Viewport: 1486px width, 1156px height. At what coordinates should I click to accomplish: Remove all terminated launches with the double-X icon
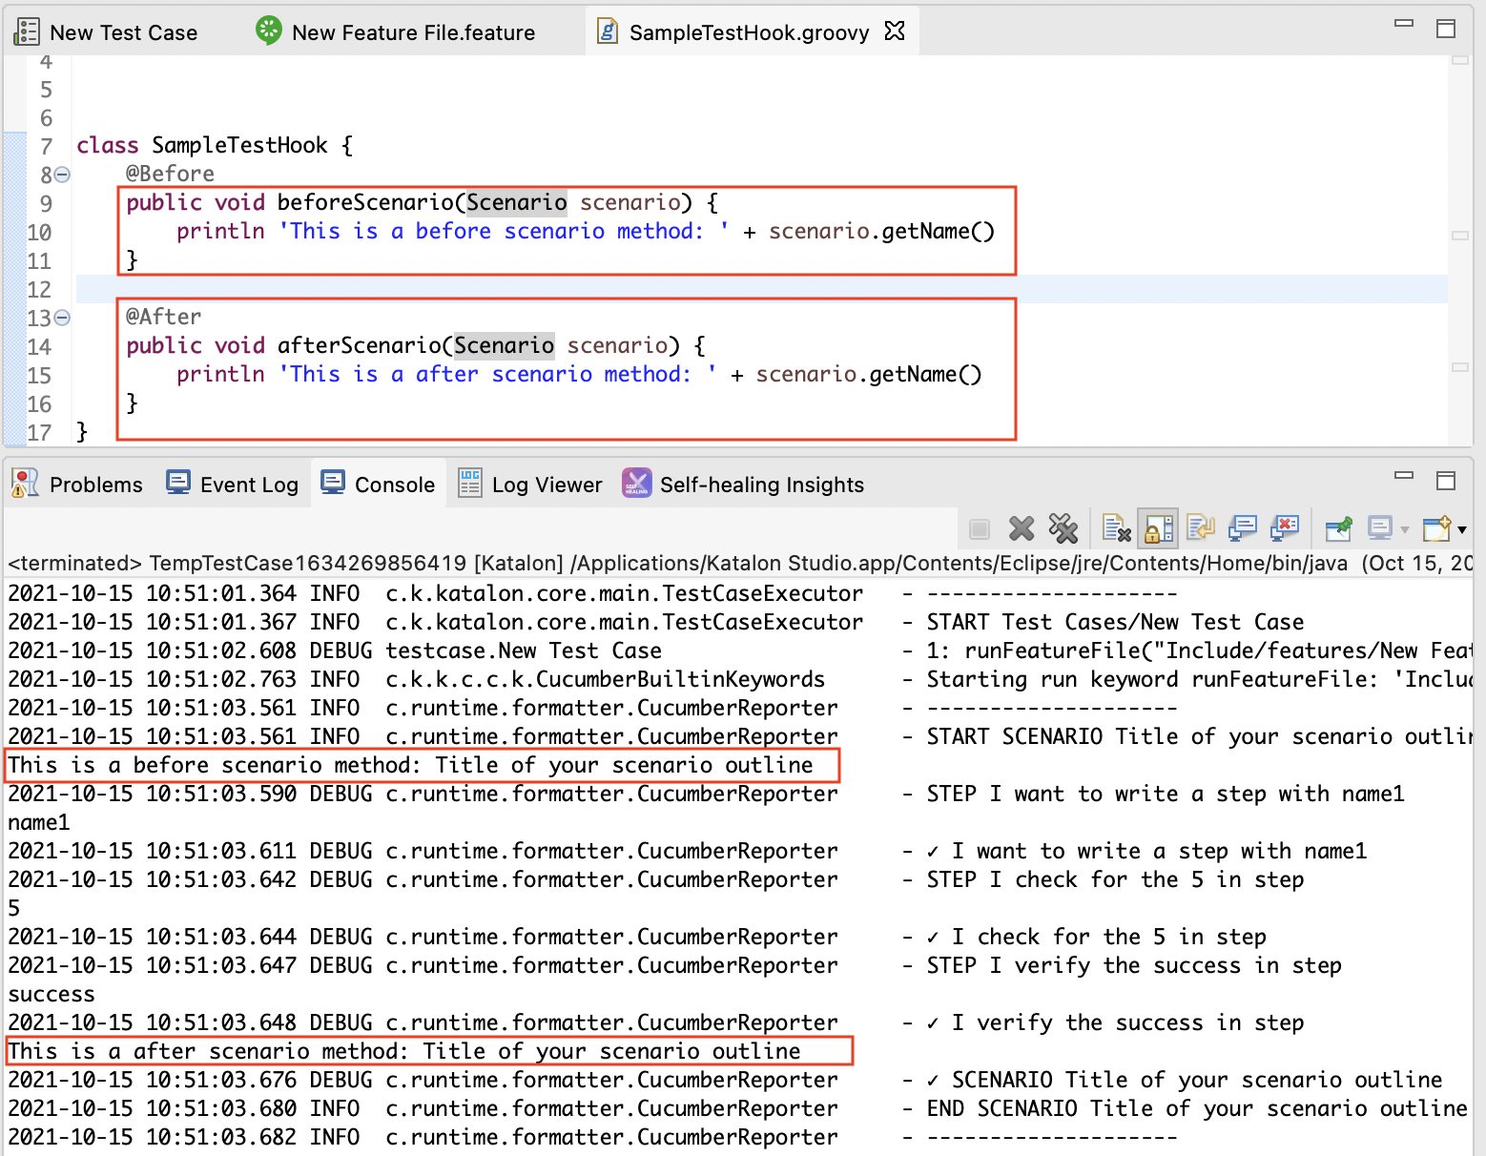click(x=1063, y=528)
